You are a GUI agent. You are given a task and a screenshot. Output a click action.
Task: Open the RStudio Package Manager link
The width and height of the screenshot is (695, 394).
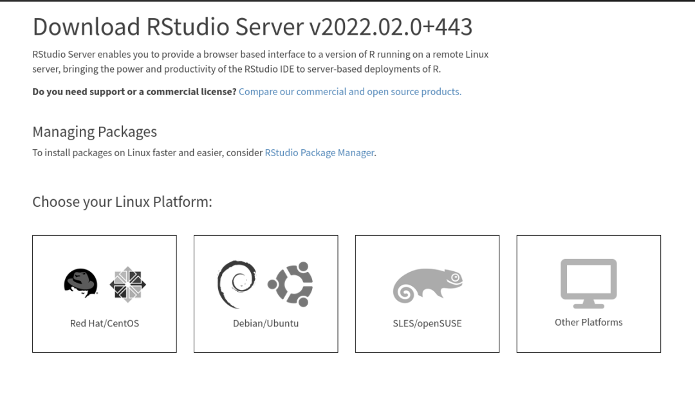[x=320, y=153]
